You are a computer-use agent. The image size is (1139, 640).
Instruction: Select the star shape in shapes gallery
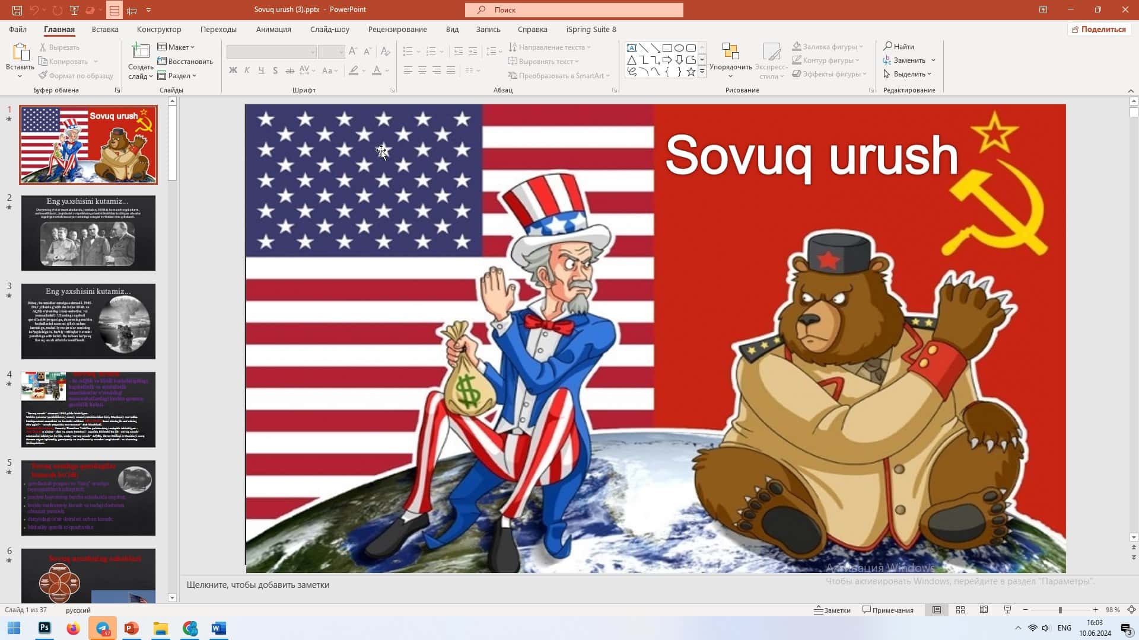pos(691,72)
